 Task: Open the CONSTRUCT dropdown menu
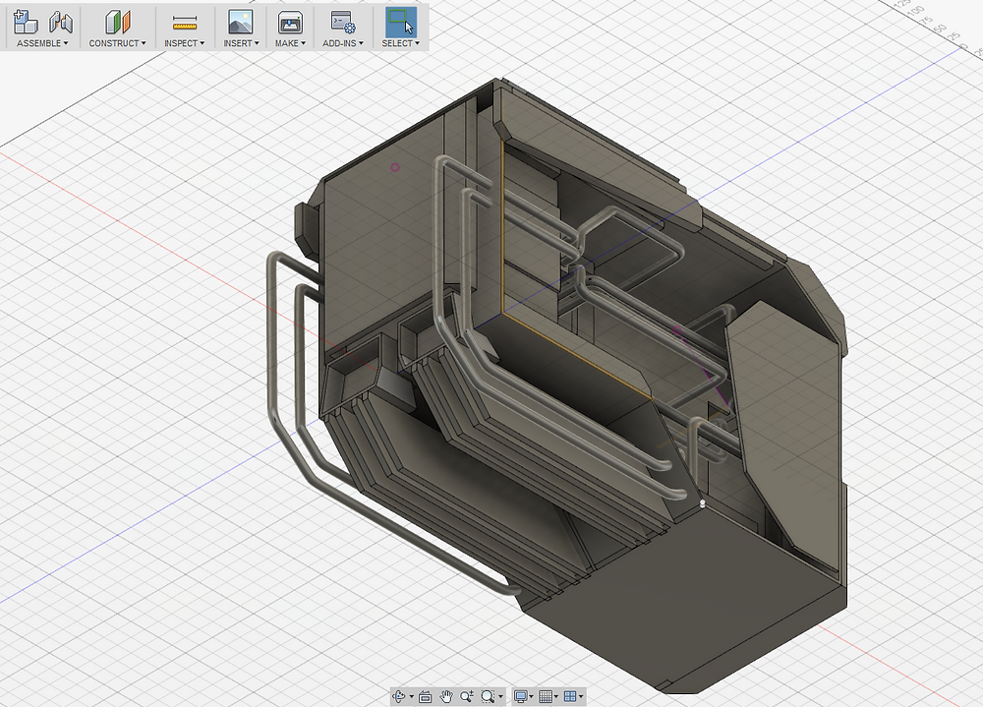[x=117, y=43]
